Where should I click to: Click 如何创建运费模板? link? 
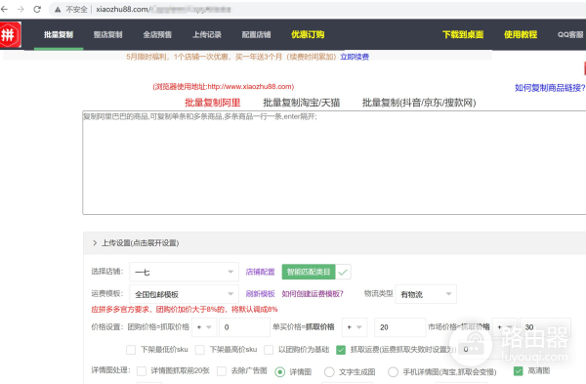pos(313,294)
